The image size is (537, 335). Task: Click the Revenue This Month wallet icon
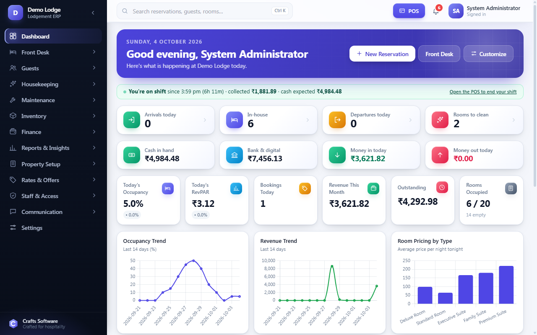click(373, 188)
